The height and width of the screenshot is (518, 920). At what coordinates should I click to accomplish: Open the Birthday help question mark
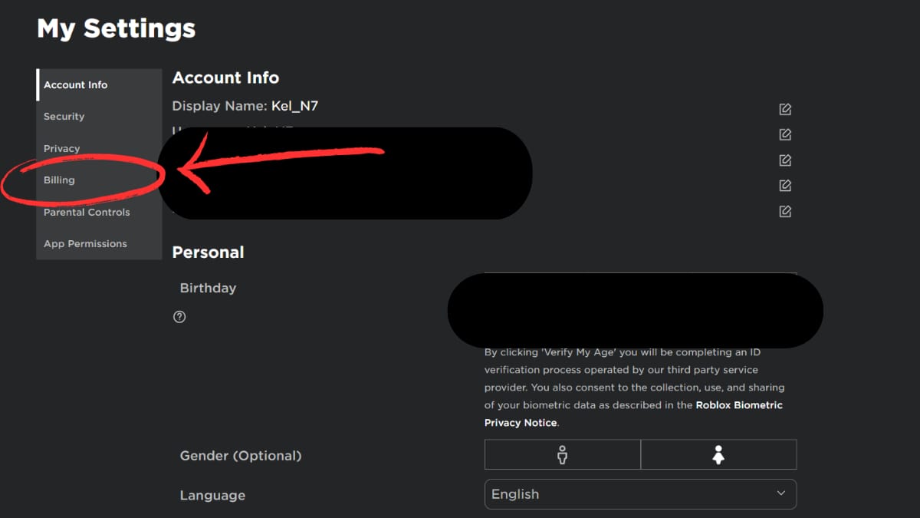coord(179,316)
